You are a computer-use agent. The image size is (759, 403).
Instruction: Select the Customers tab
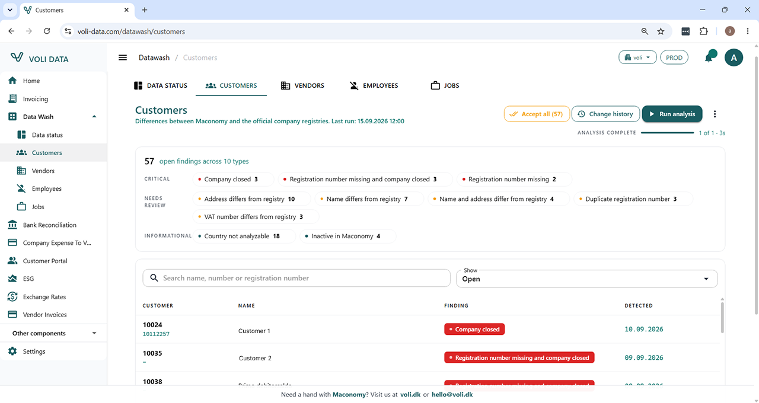(231, 85)
